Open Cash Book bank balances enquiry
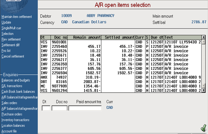 pos(18,92)
